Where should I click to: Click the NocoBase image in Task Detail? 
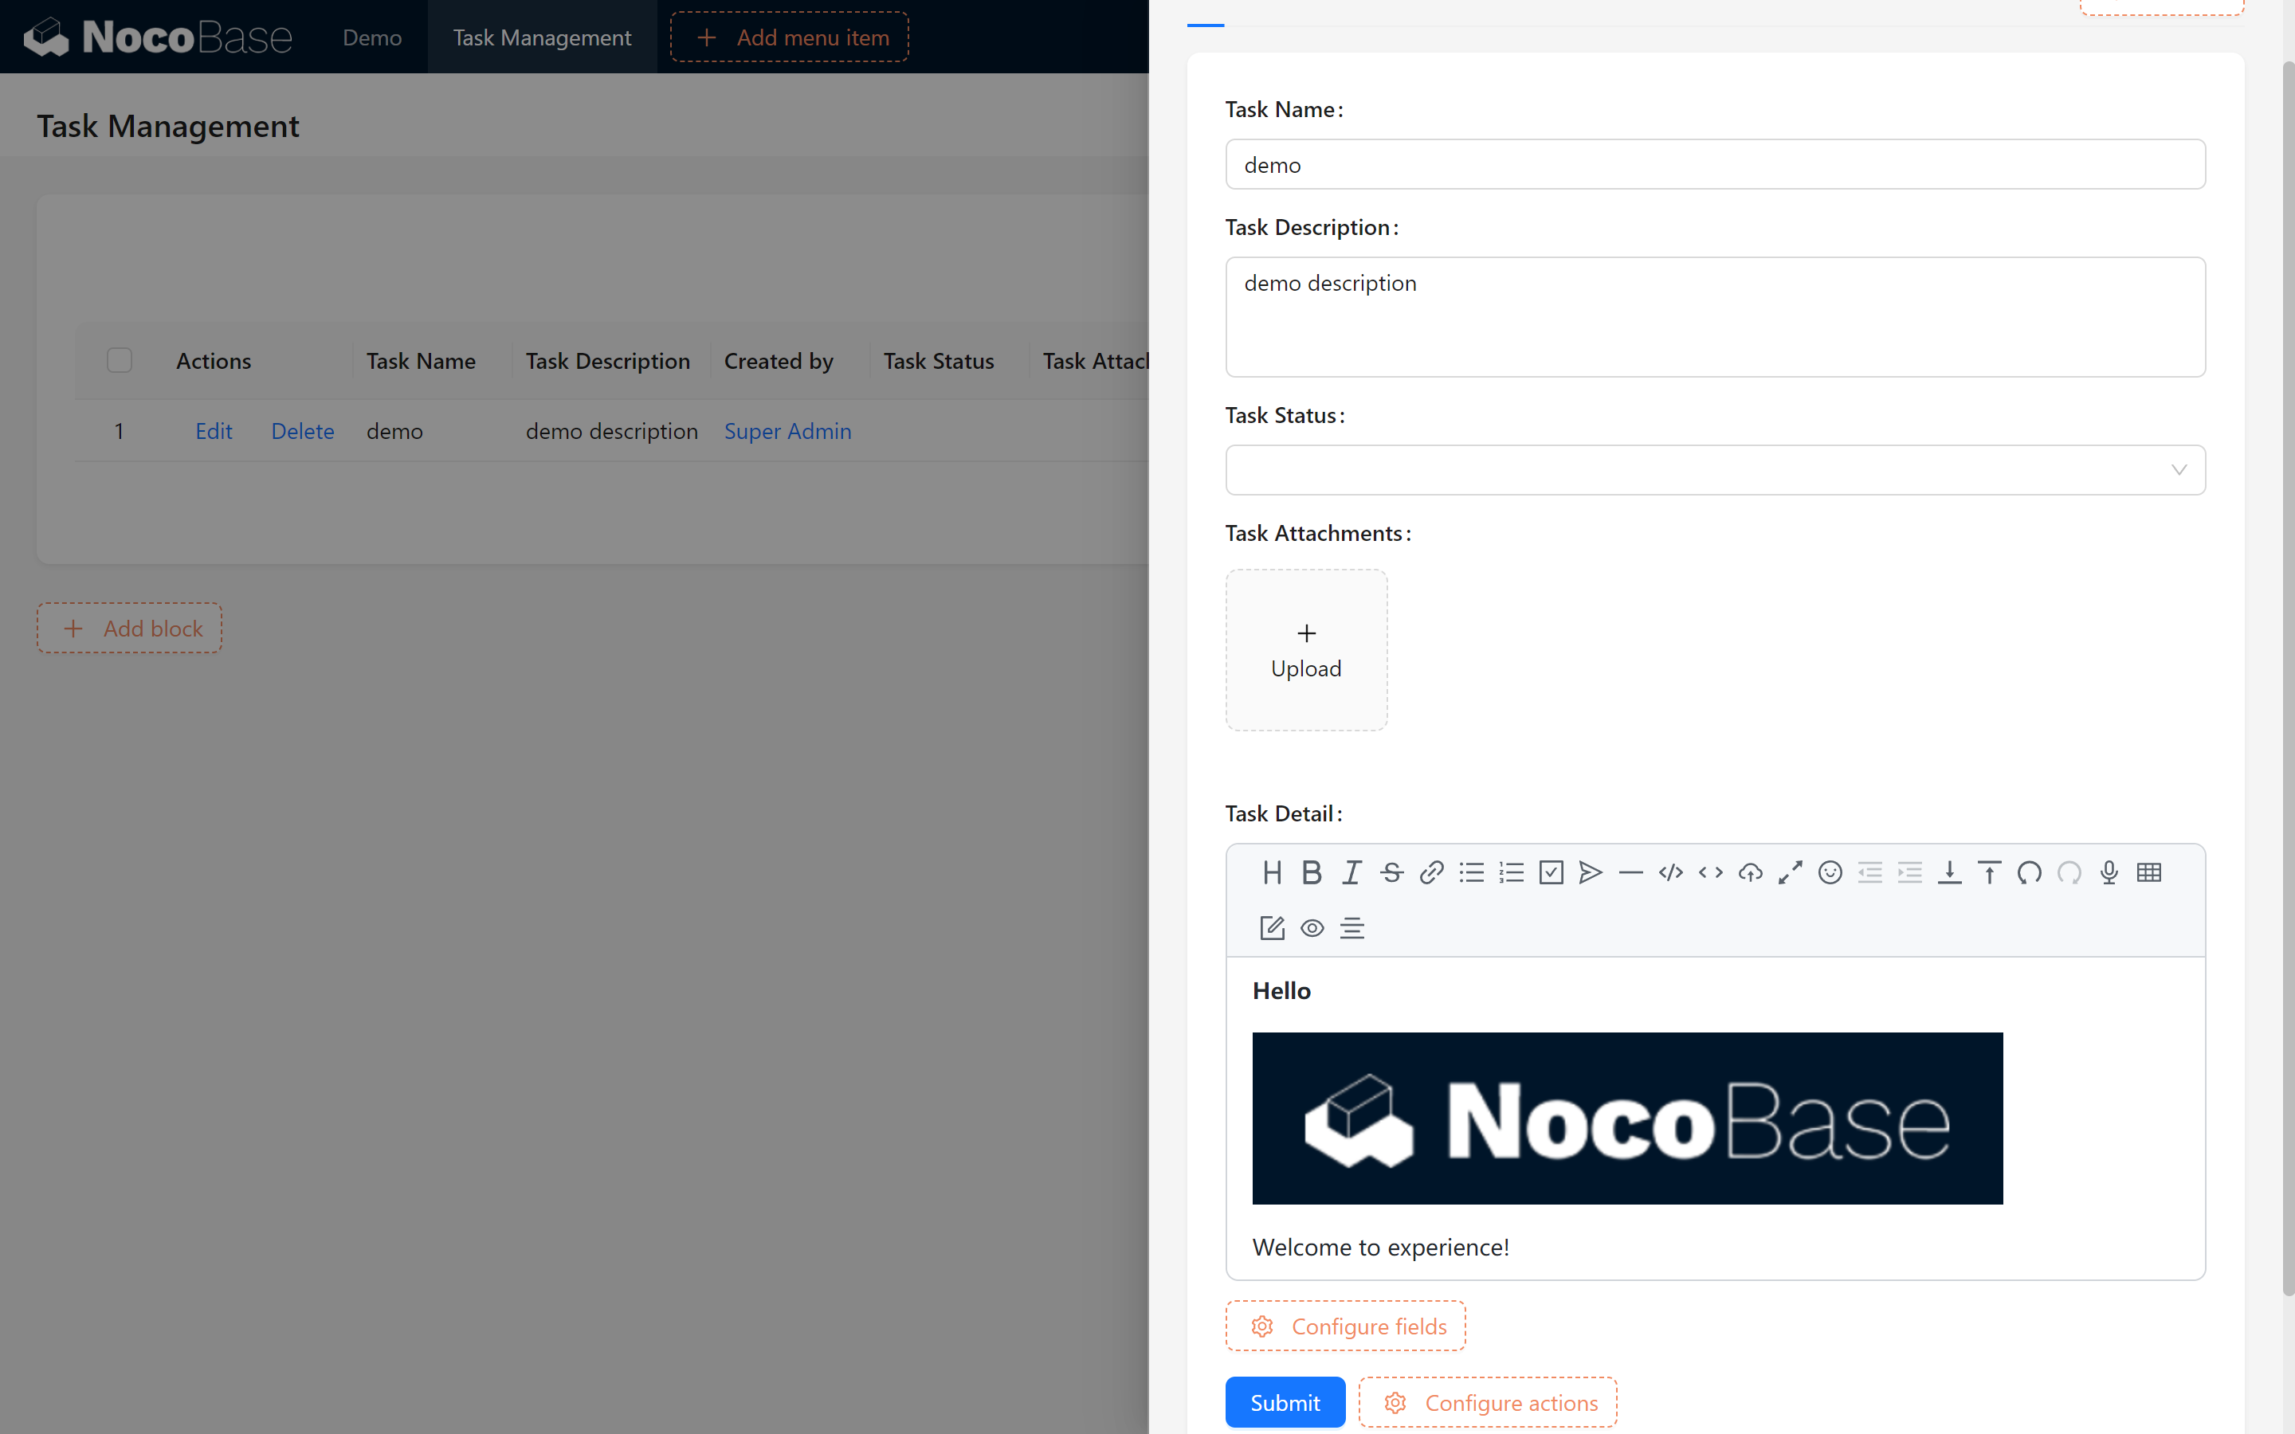[x=1627, y=1119]
